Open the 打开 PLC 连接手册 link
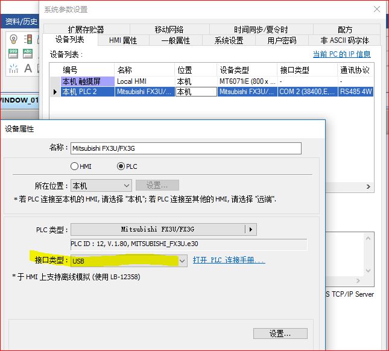This screenshot has height=351, width=389. (229, 261)
